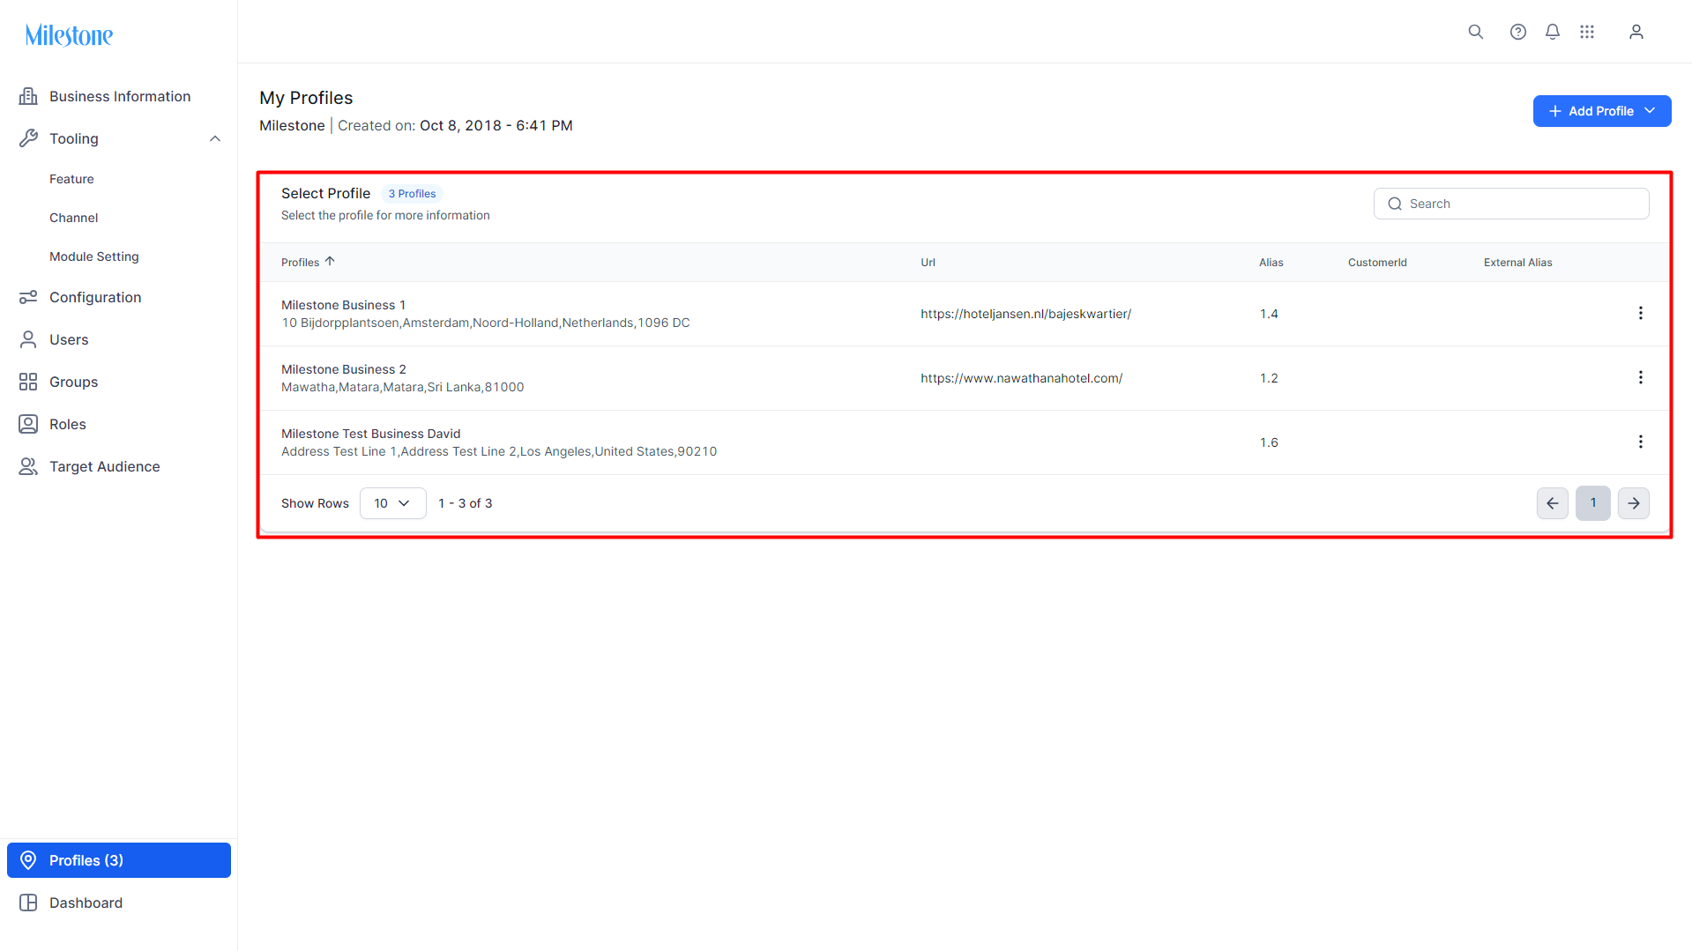Open Dashboard in sidebar

click(x=119, y=903)
